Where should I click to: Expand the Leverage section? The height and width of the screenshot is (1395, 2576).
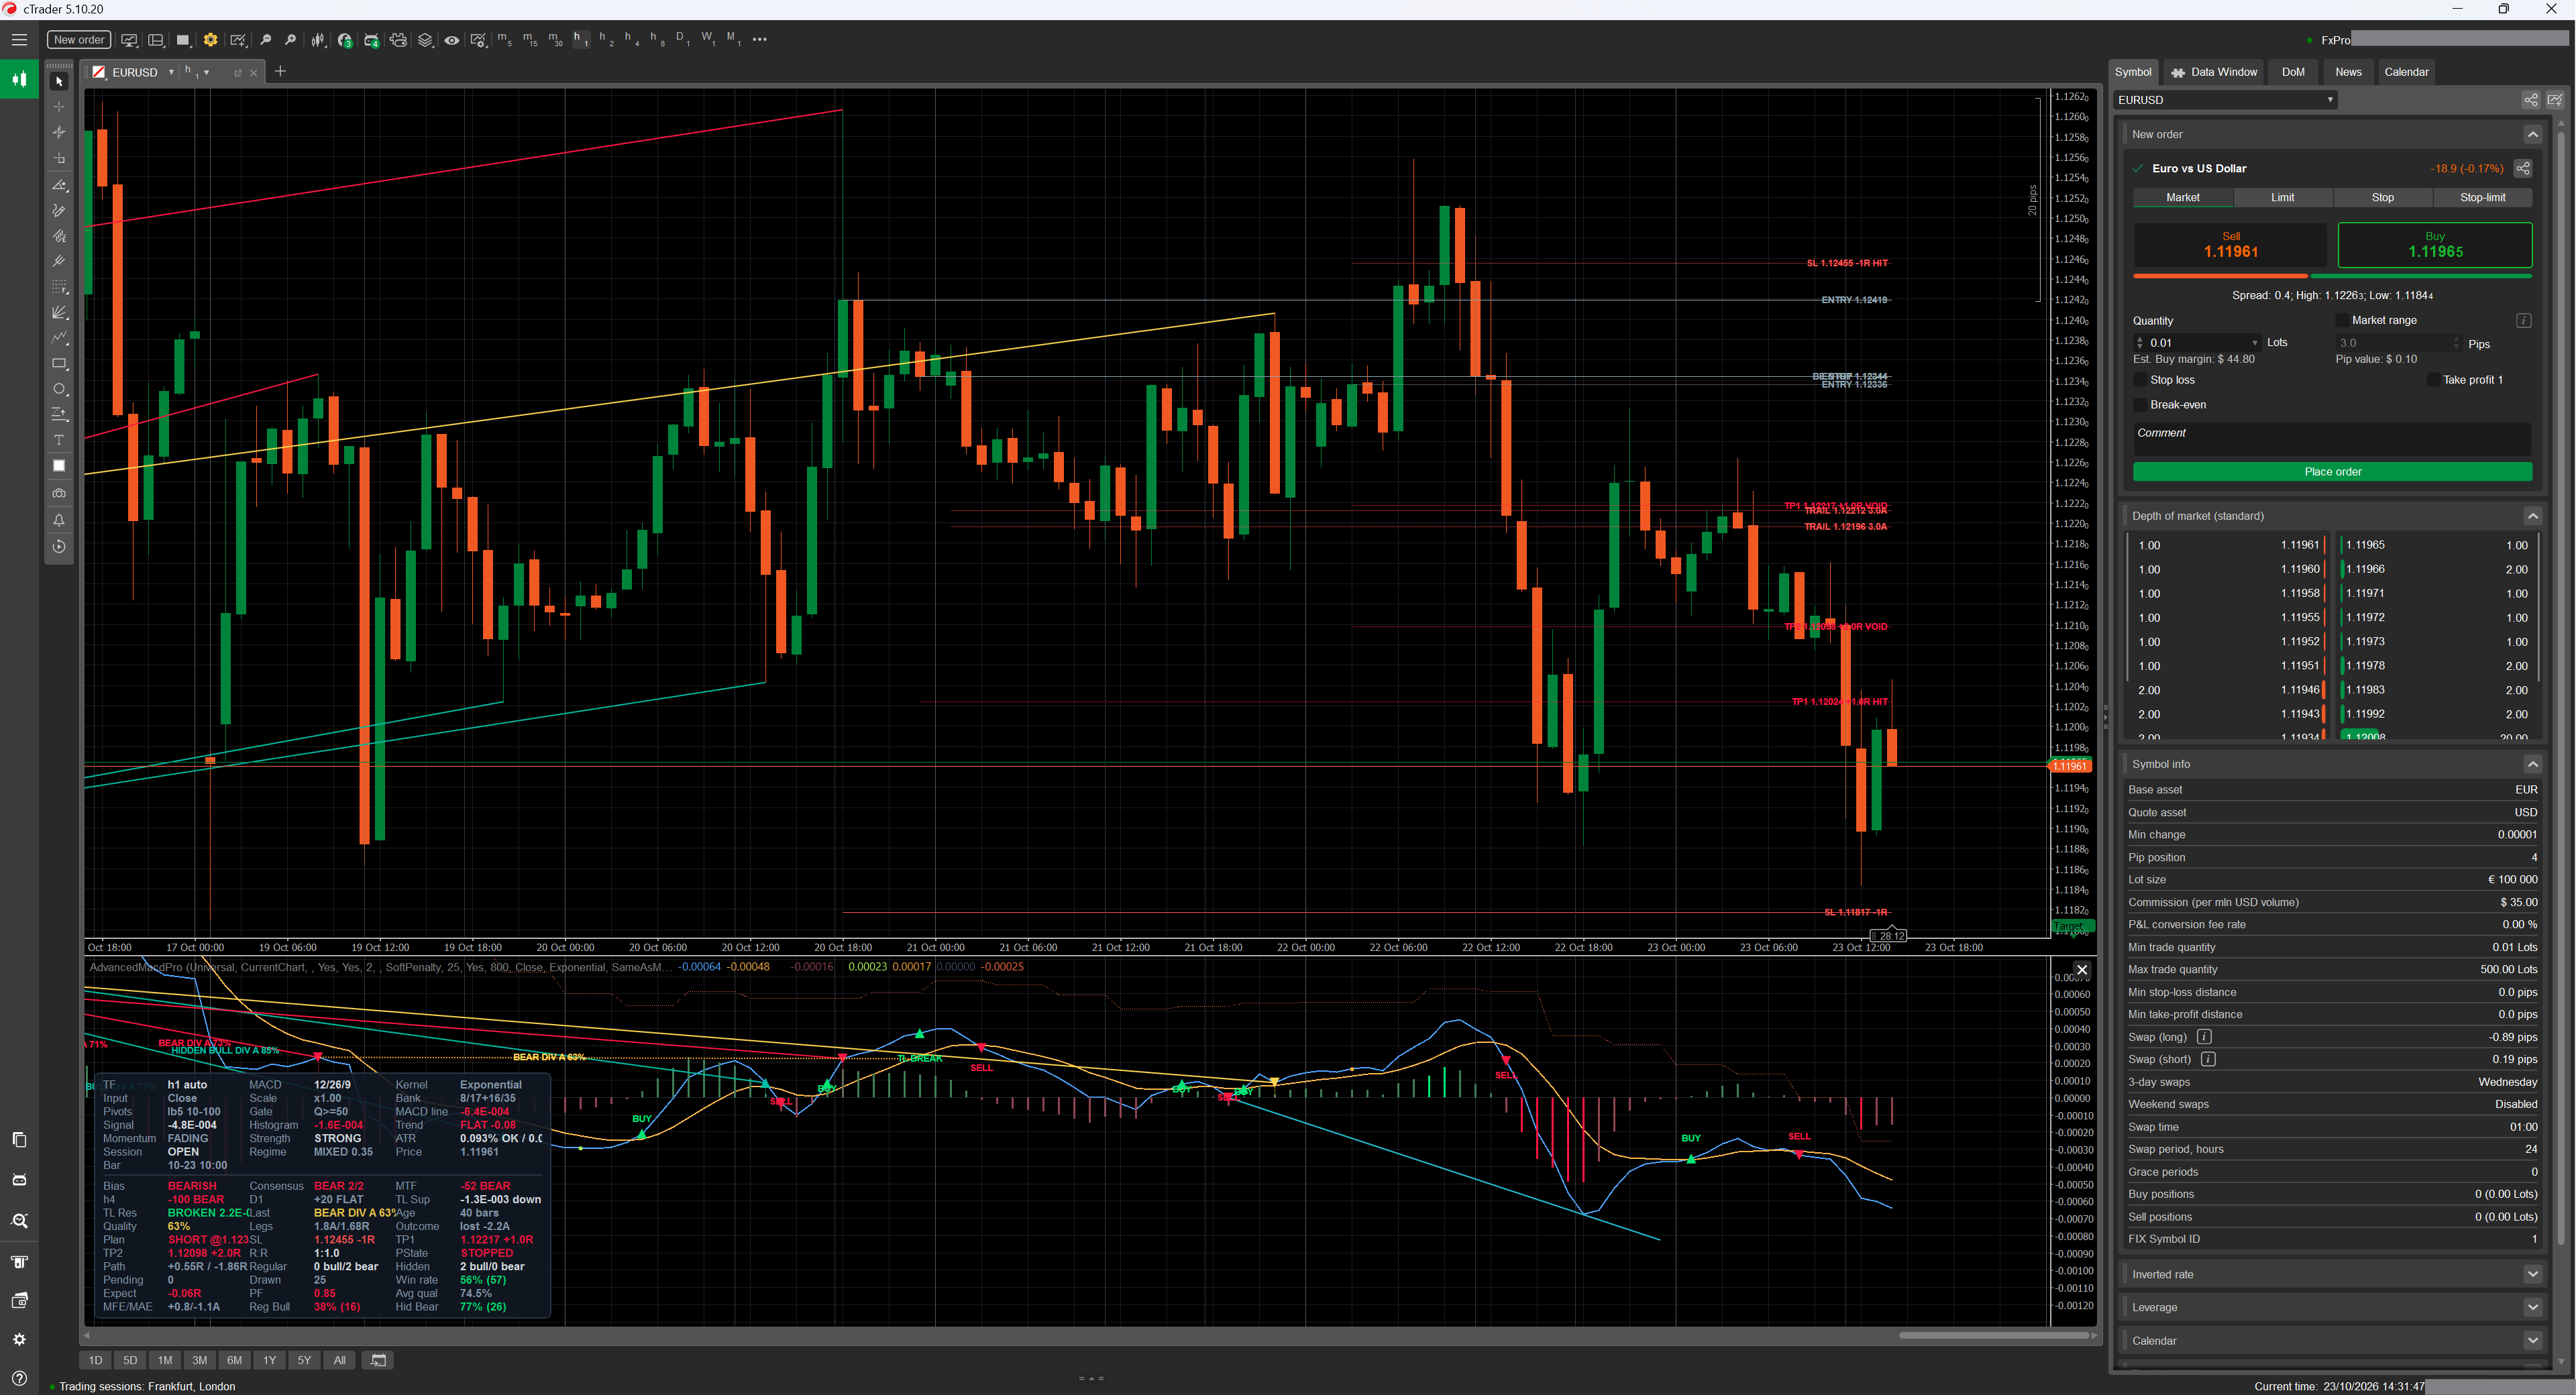(x=2532, y=1307)
